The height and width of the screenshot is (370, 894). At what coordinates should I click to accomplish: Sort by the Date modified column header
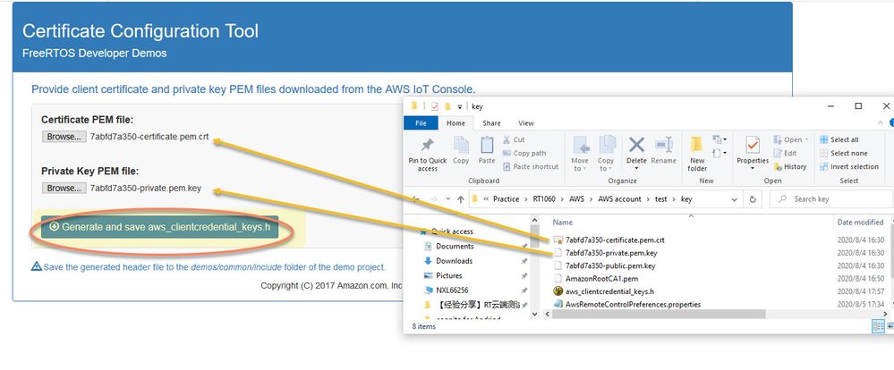860,223
